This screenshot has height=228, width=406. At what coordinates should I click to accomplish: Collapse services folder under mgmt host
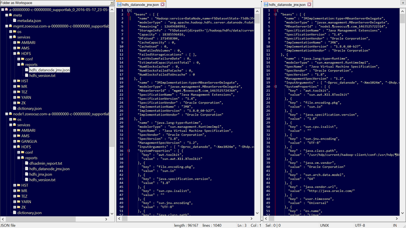tap(11, 37)
